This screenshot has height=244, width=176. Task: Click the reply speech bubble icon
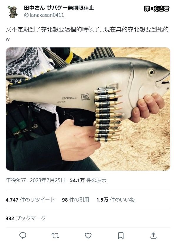(x=23, y=235)
